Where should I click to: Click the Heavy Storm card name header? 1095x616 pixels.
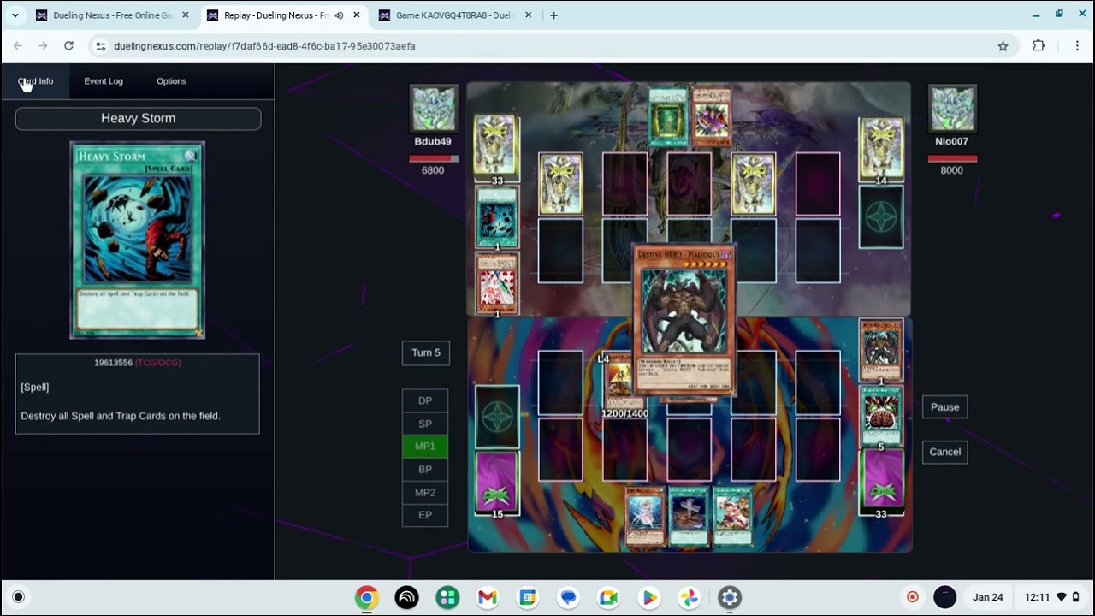(138, 118)
